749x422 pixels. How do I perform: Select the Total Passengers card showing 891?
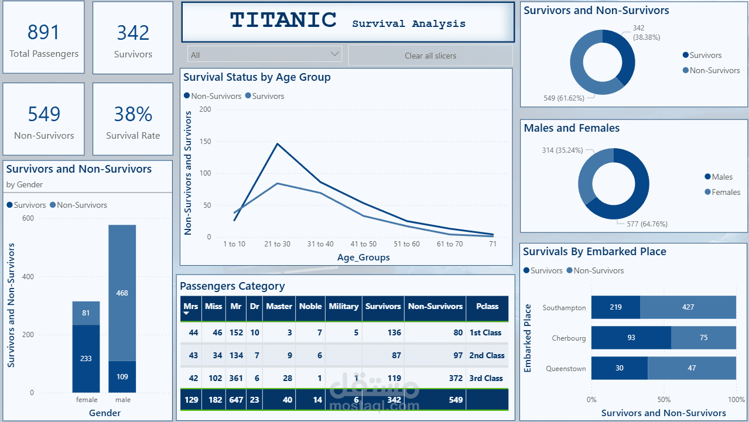tap(44, 37)
